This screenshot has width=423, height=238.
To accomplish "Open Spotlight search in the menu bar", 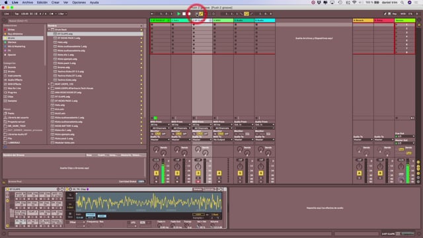I will coord(403,3).
